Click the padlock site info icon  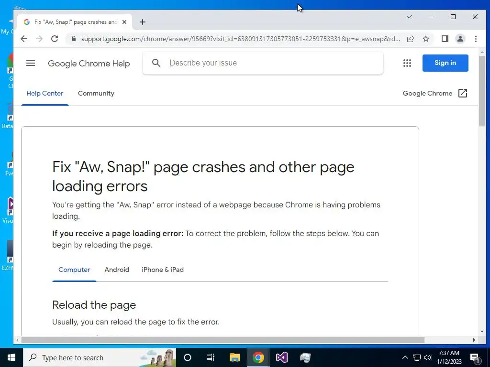[x=74, y=39]
